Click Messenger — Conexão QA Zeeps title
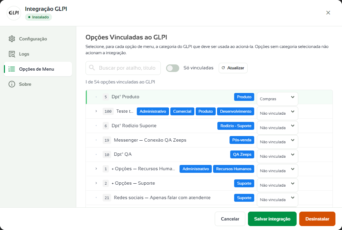 tap(150, 140)
